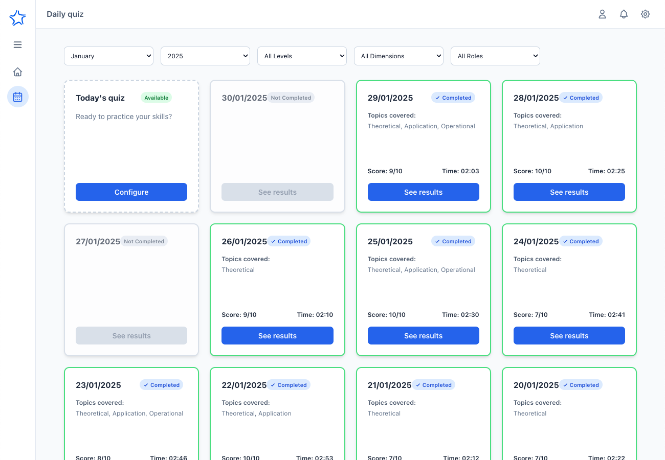Expand the January month dropdown
The height and width of the screenshot is (460, 665).
coord(108,56)
